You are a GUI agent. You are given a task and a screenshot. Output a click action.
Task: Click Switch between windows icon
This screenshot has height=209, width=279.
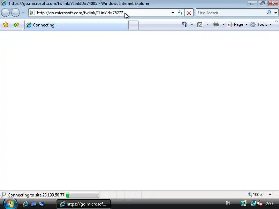pos(42,204)
